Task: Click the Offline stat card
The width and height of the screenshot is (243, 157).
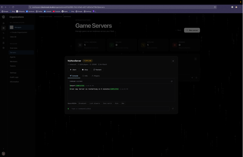Action: tap(153, 45)
